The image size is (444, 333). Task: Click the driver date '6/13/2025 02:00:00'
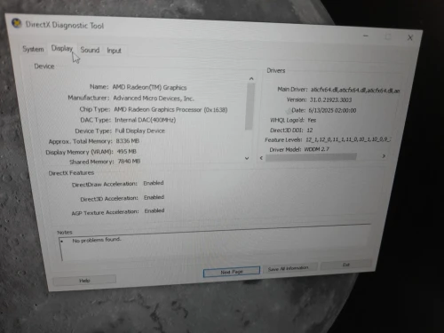pos(332,110)
